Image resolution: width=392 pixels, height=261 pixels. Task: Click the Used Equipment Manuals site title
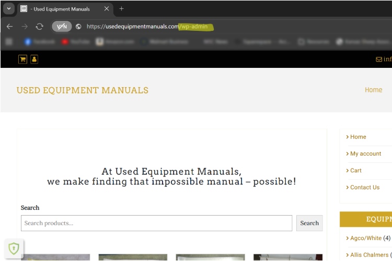pyautogui.click(x=83, y=90)
